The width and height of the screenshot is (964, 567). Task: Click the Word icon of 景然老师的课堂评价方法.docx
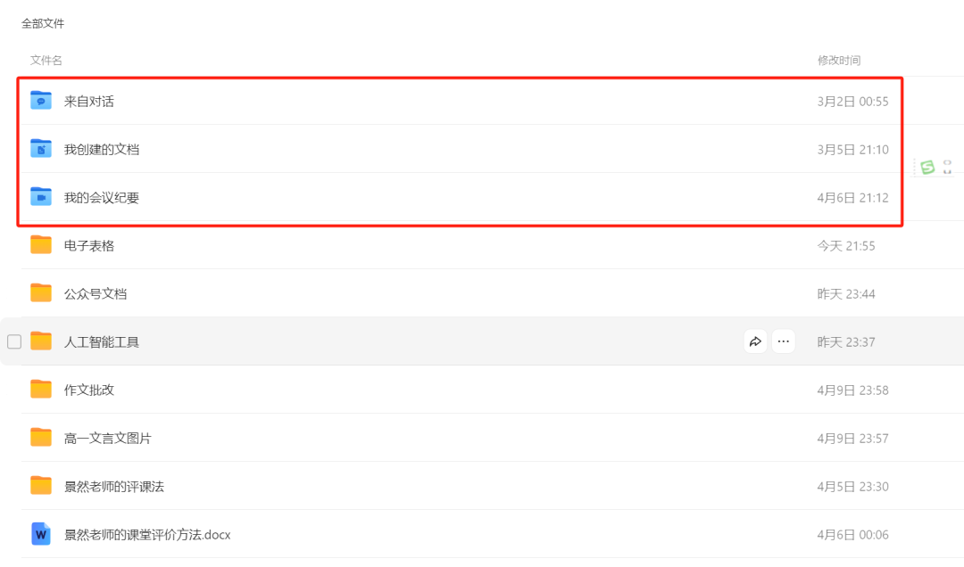point(41,534)
